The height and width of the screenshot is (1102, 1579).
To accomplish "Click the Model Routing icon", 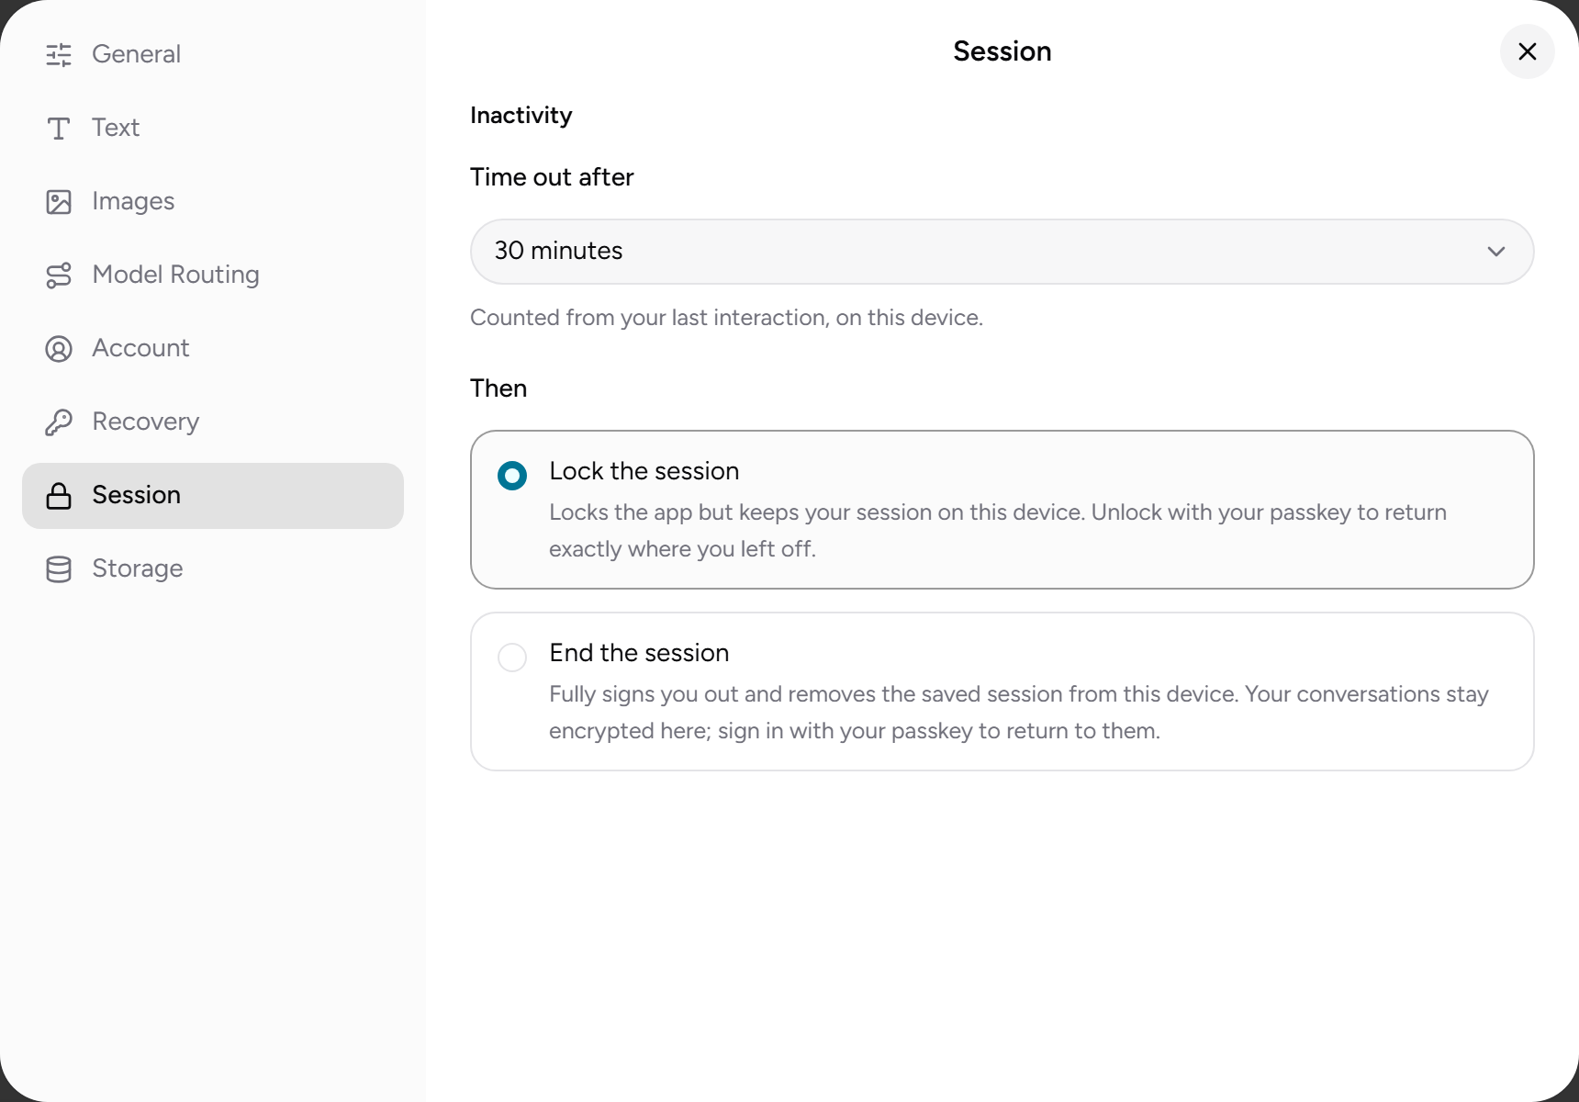I will click(x=59, y=275).
